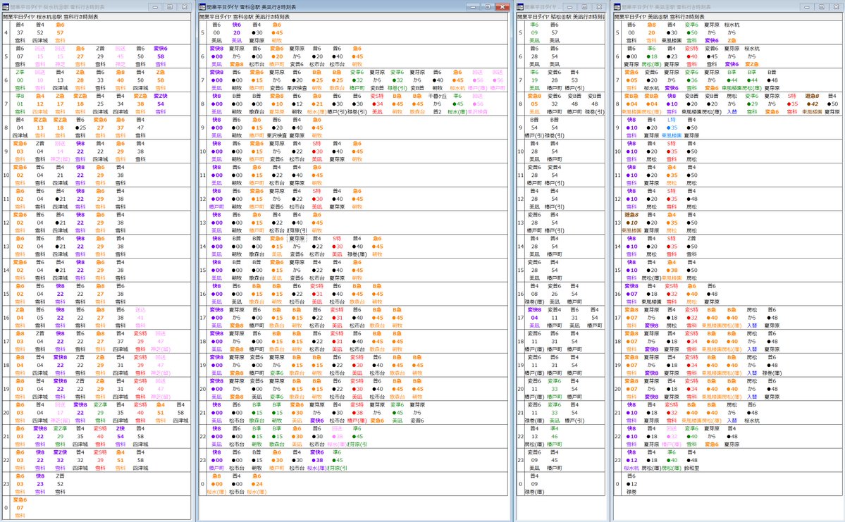Select orange departure 45 in active window's hour 5 row
845x522 pixels.
277,32
